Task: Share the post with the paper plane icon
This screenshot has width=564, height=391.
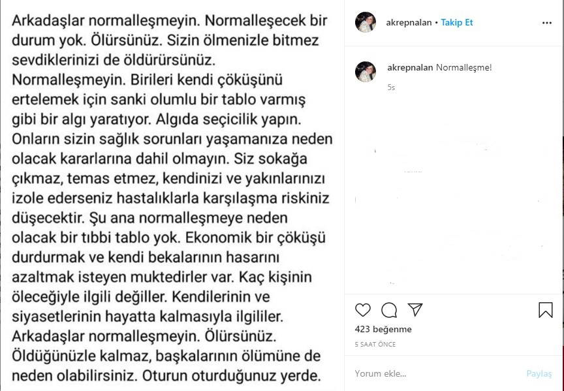Action: [x=415, y=309]
